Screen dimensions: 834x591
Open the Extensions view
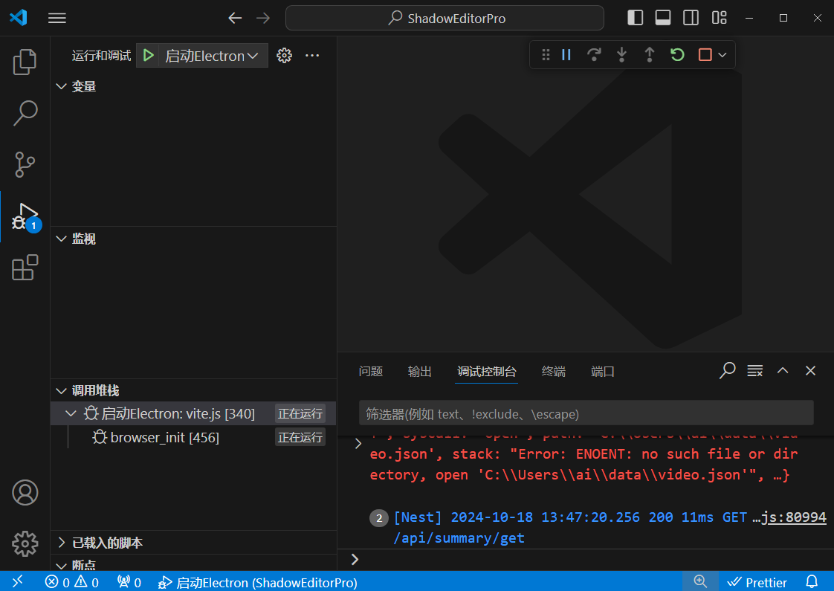tap(25, 268)
